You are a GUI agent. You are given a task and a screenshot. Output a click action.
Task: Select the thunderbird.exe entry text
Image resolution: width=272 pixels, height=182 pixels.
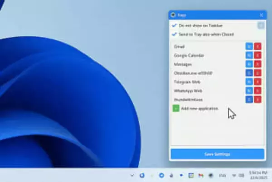189,100
